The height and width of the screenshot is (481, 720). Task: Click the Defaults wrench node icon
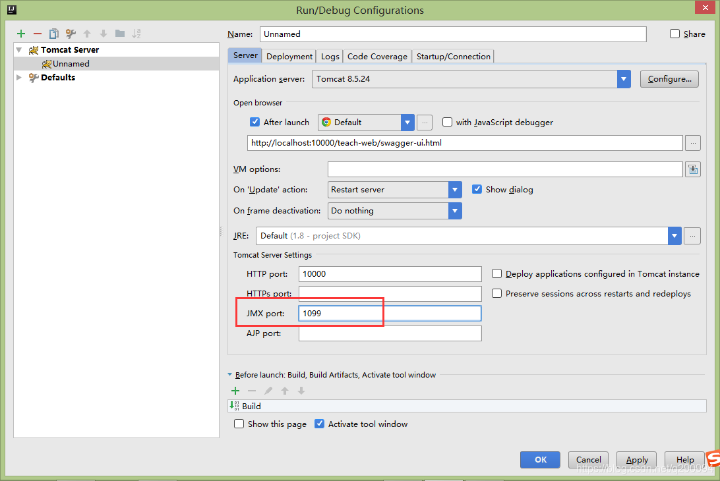[34, 78]
